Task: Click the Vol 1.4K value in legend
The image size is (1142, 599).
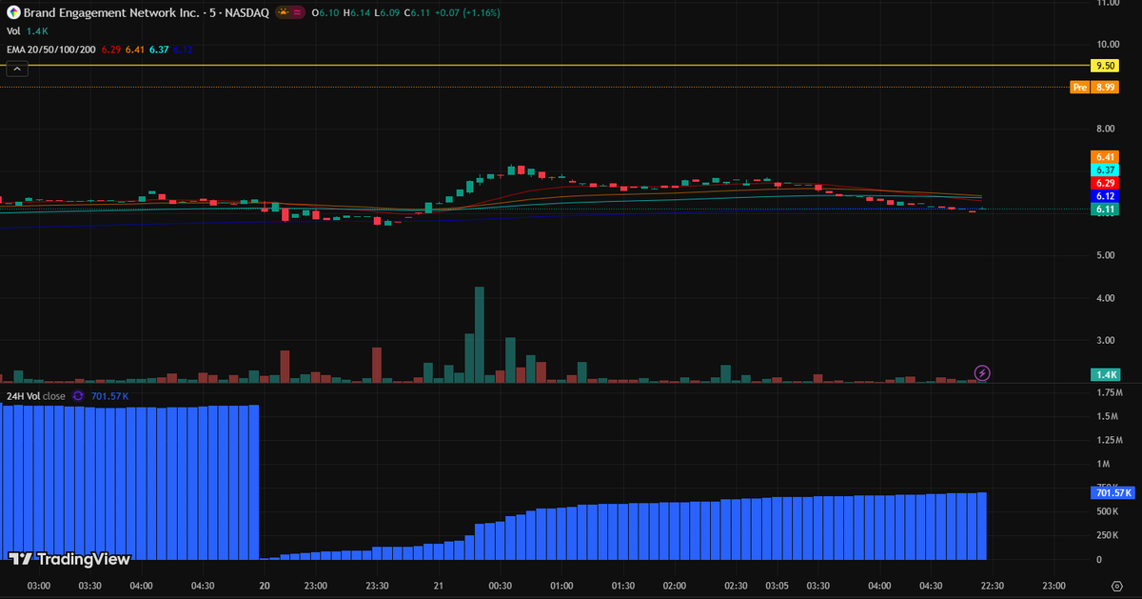Action: 35,31
